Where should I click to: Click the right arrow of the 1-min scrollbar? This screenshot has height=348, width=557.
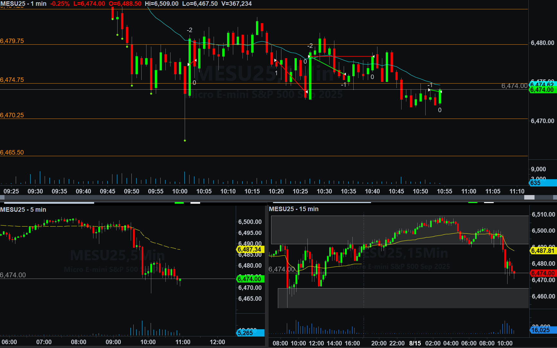point(554,197)
